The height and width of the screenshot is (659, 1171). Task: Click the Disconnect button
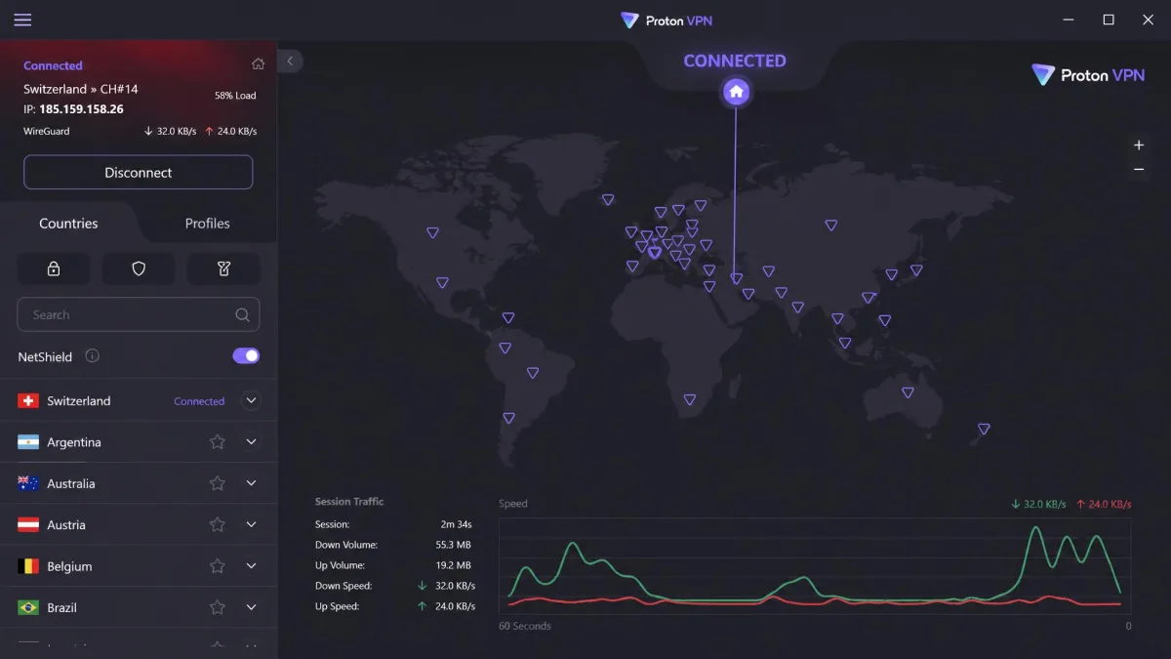(x=139, y=173)
